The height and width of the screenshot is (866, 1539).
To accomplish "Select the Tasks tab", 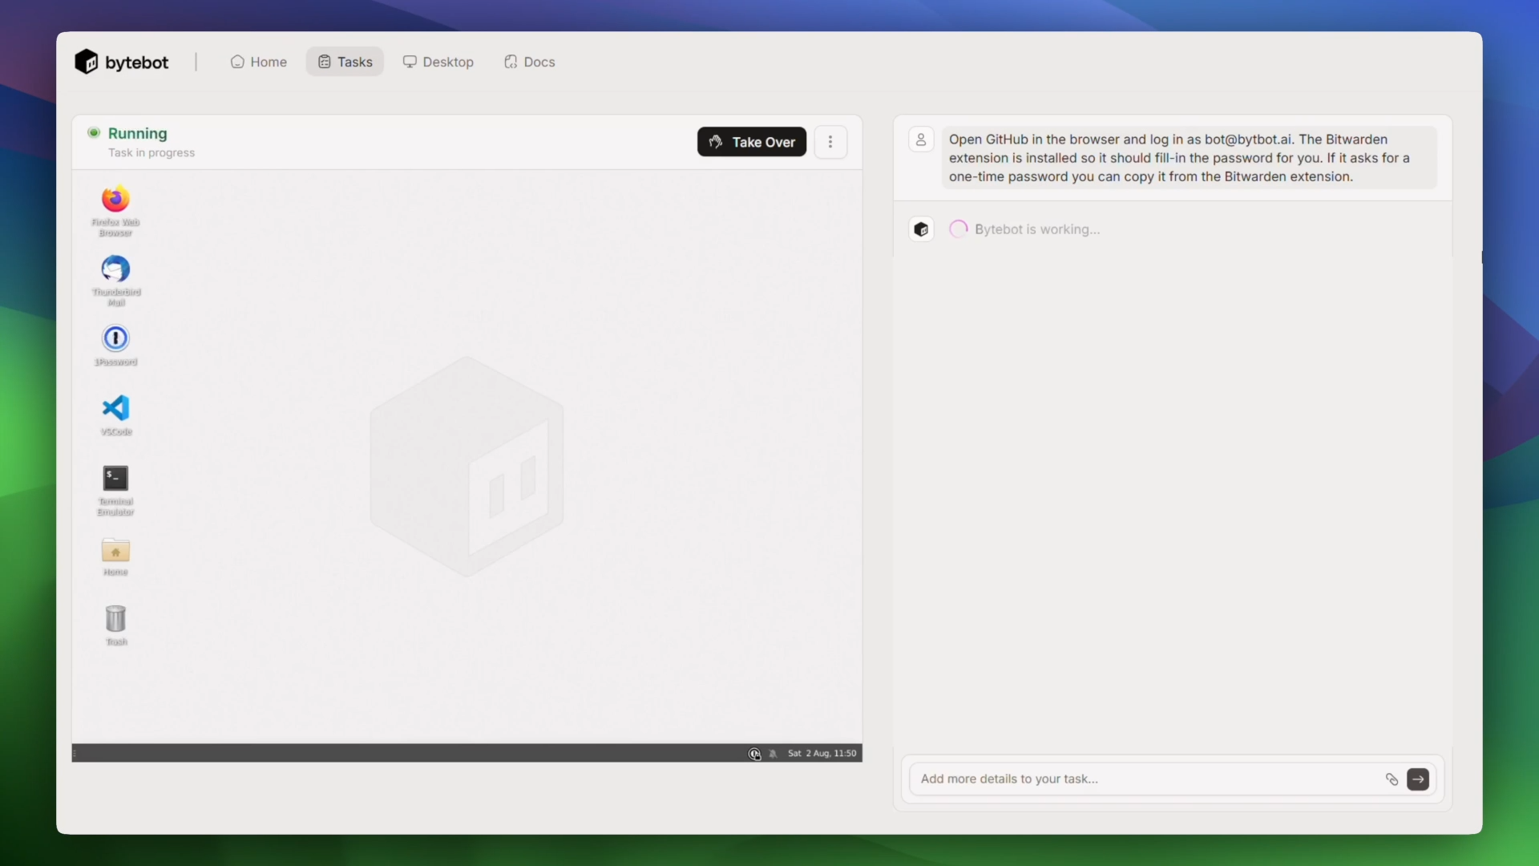I will [x=345, y=62].
